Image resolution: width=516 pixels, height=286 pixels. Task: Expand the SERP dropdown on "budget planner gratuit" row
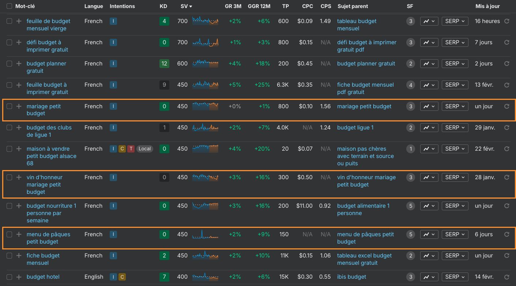pyautogui.click(x=455, y=64)
